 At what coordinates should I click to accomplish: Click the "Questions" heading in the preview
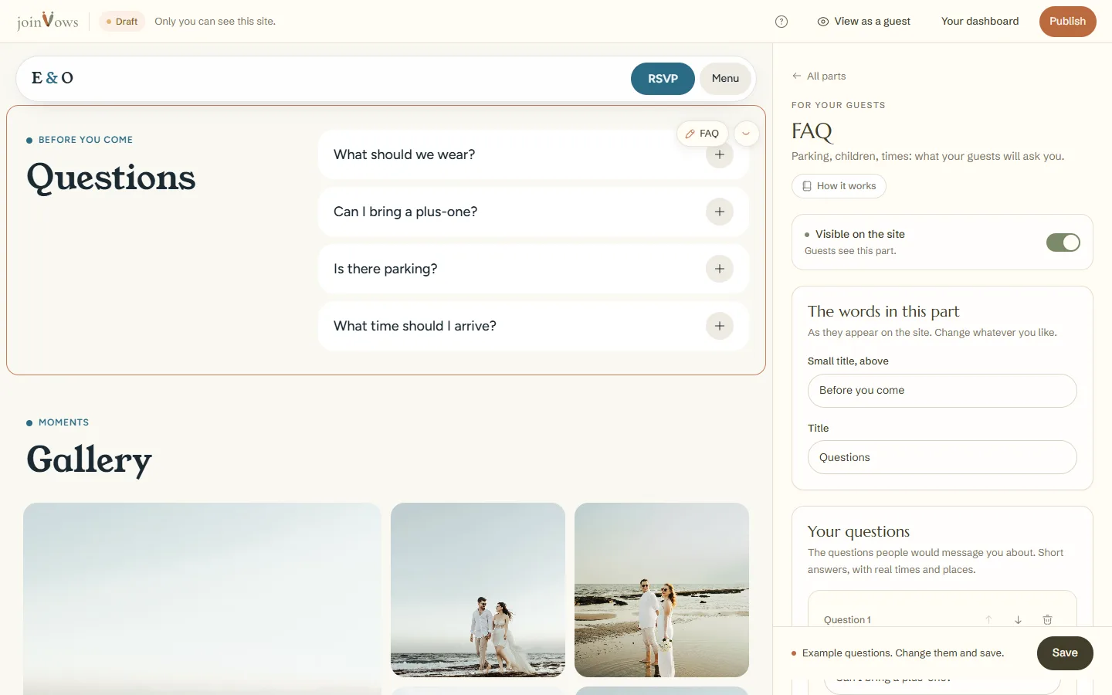(111, 178)
